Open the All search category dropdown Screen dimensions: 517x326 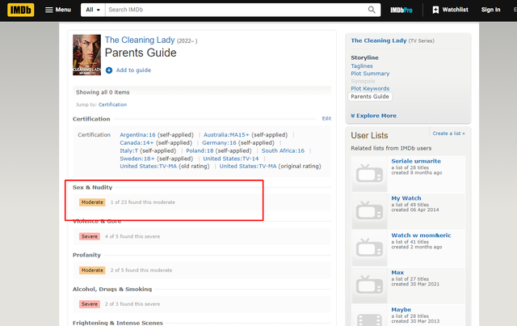(x=93, y=10)
